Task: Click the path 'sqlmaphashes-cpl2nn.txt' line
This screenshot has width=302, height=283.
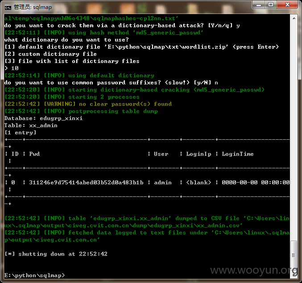Action: tap(91, 18)
